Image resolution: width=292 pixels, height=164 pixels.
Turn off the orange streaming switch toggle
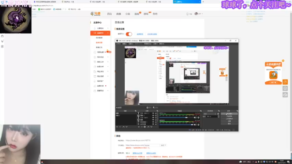click(129, 34)
